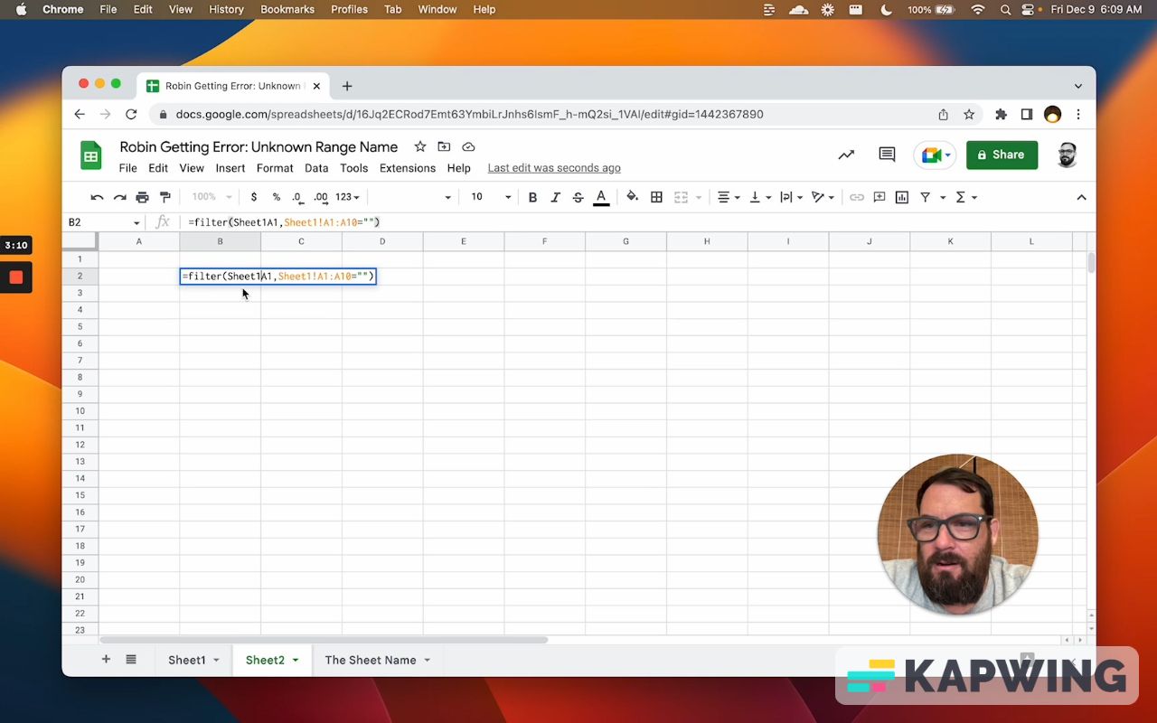Viewport: 1157px width, 723px height.
Task: Open the zoom 100% dropdown
Action: click(x=212, y=197)
